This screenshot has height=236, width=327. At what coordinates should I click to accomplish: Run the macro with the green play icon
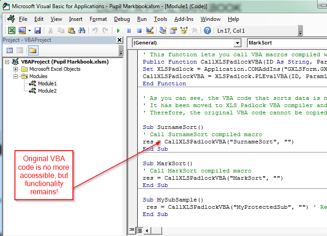[118, 31]
